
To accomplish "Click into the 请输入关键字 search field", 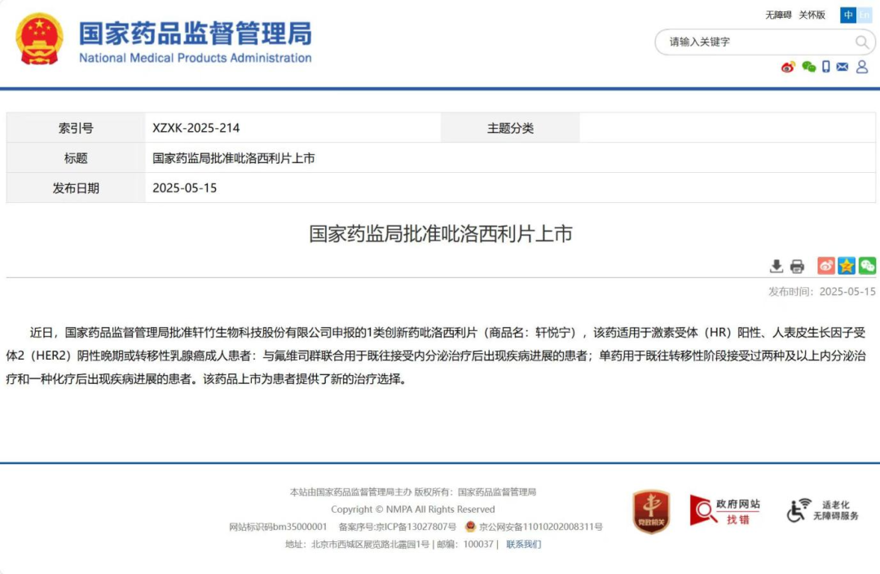I will click(754, 42).
